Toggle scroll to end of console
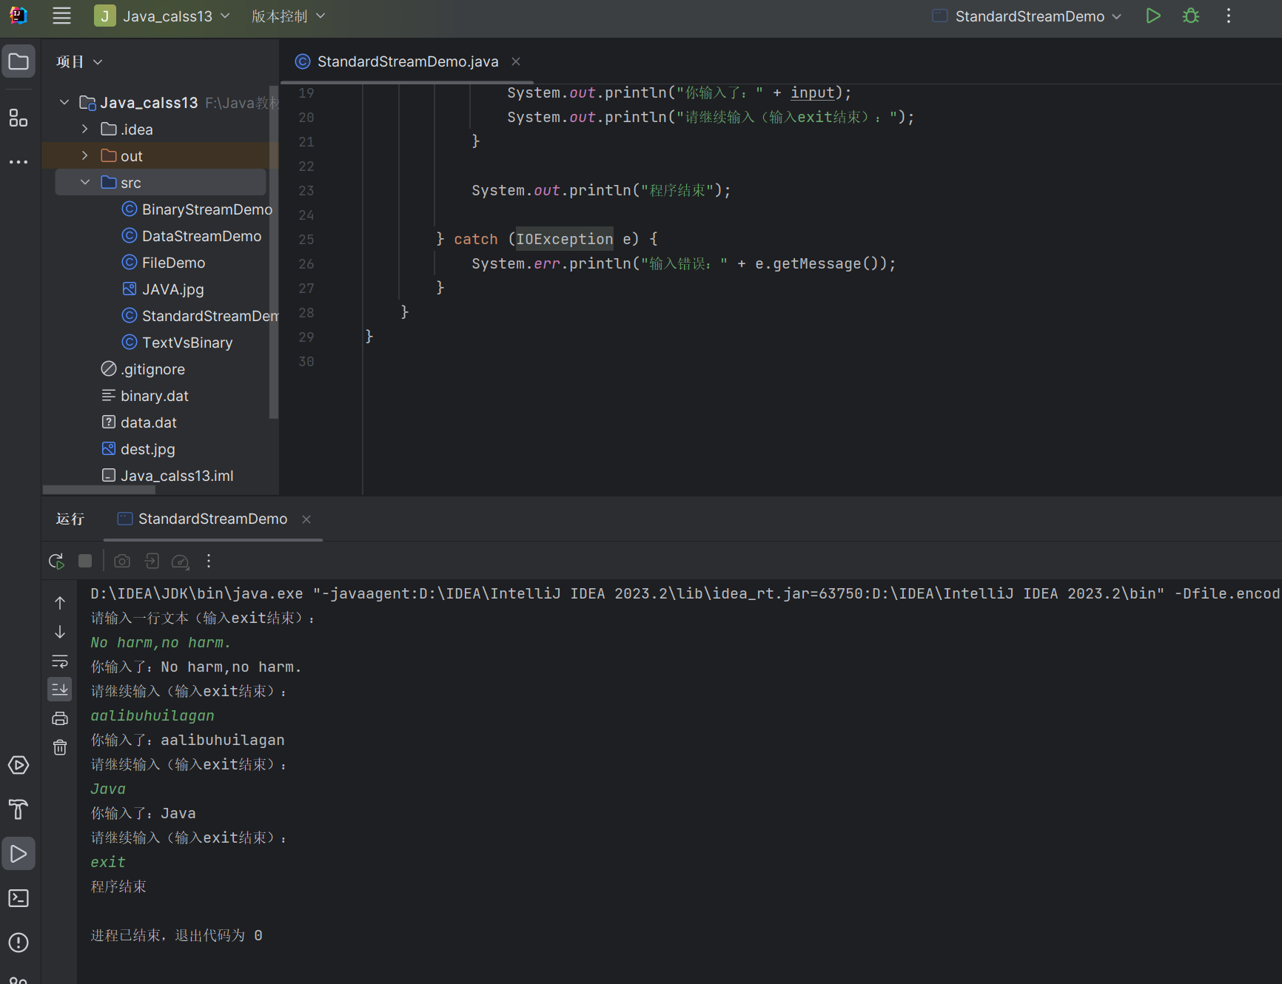The image size is (1282, 984). click(x=60, y=690)
